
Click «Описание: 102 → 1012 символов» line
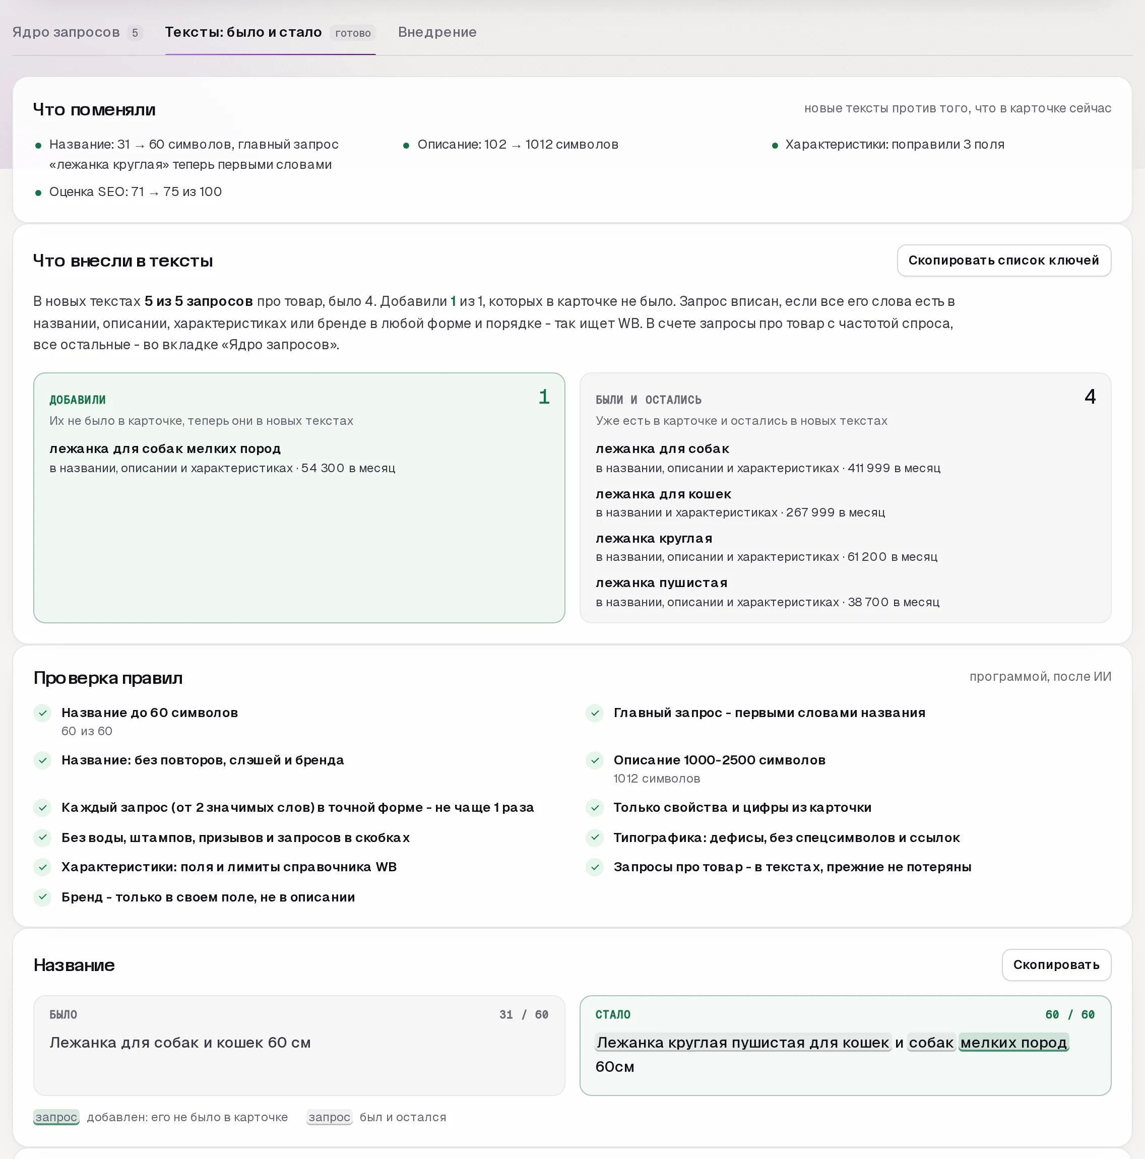point(518,145)
